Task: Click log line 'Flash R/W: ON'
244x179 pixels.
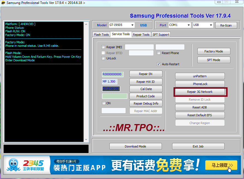Action: point(15,31)
